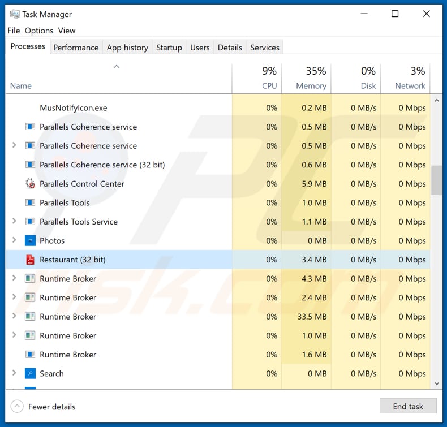
Task: Sort by the Network column header
Action: point(405,79)
